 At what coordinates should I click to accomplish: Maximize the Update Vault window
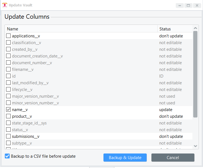click(x=188, y=5)
